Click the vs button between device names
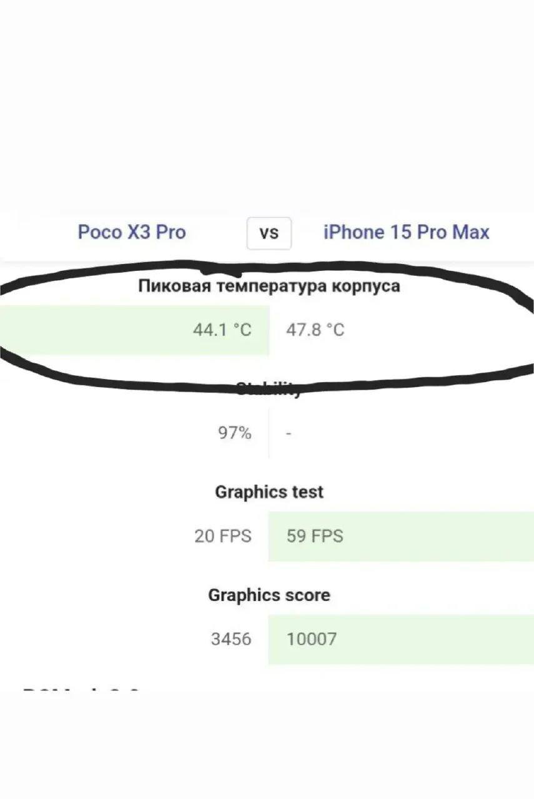This screenshot has height=799, width=534. click(269, 233)
